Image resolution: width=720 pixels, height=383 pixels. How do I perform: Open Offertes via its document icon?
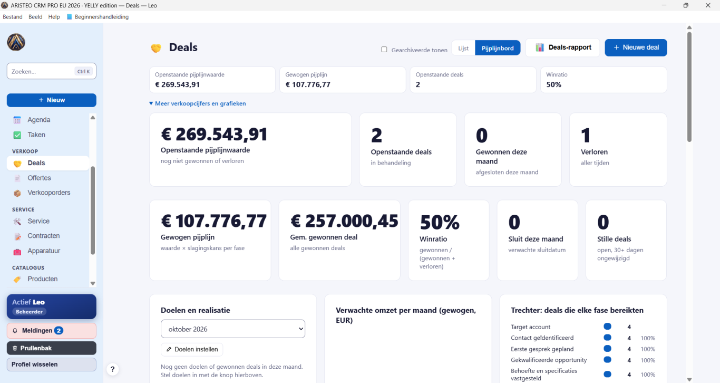[17, 178]
